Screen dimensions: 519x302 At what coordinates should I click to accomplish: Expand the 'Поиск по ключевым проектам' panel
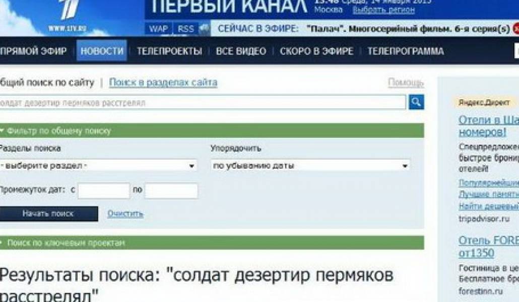[x=212, y=243]
